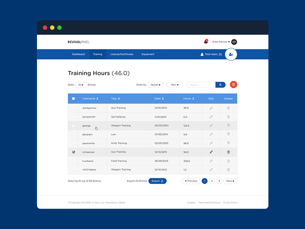Viewport: 305px width, 229px height.
Task: Click the Export button
Action: 157,181
